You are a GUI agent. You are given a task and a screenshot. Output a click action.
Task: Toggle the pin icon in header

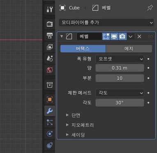[150, 8]
